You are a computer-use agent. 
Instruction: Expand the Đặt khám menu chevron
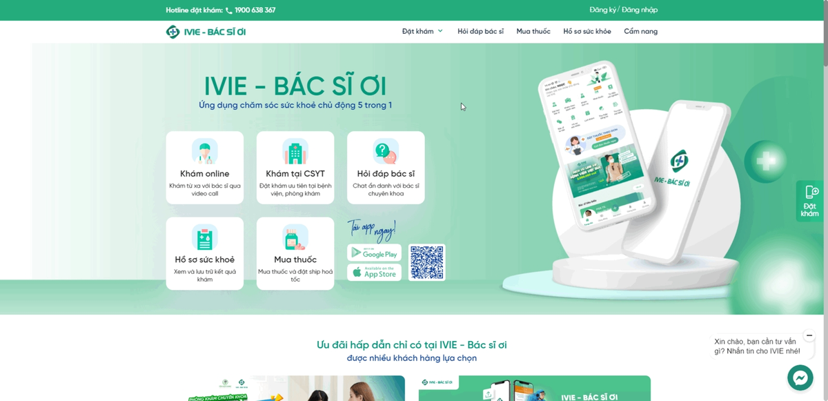tap(440, 31)
